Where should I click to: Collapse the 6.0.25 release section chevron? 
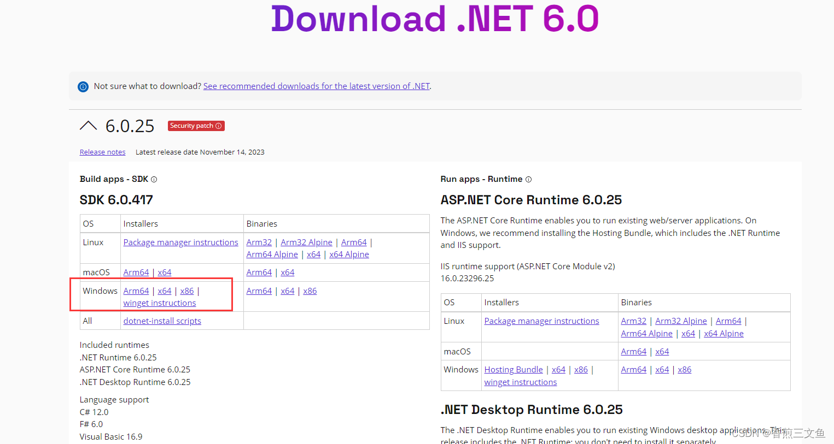[x=88, y=126]
